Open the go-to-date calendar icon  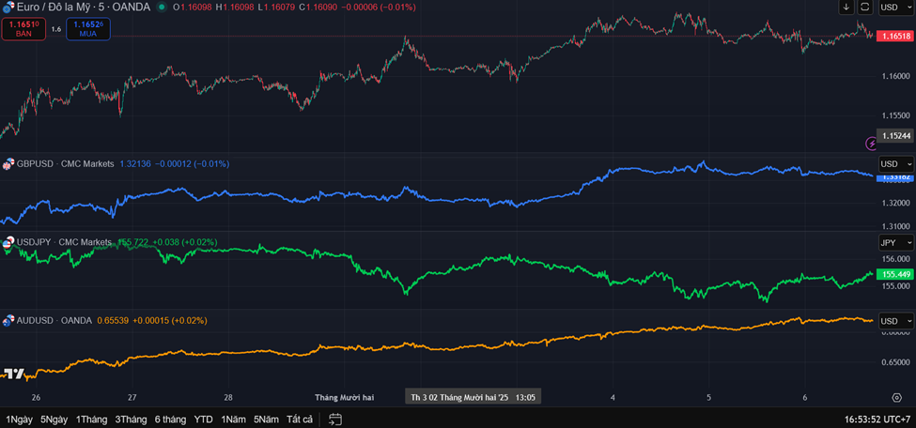(x=334, y=419)
